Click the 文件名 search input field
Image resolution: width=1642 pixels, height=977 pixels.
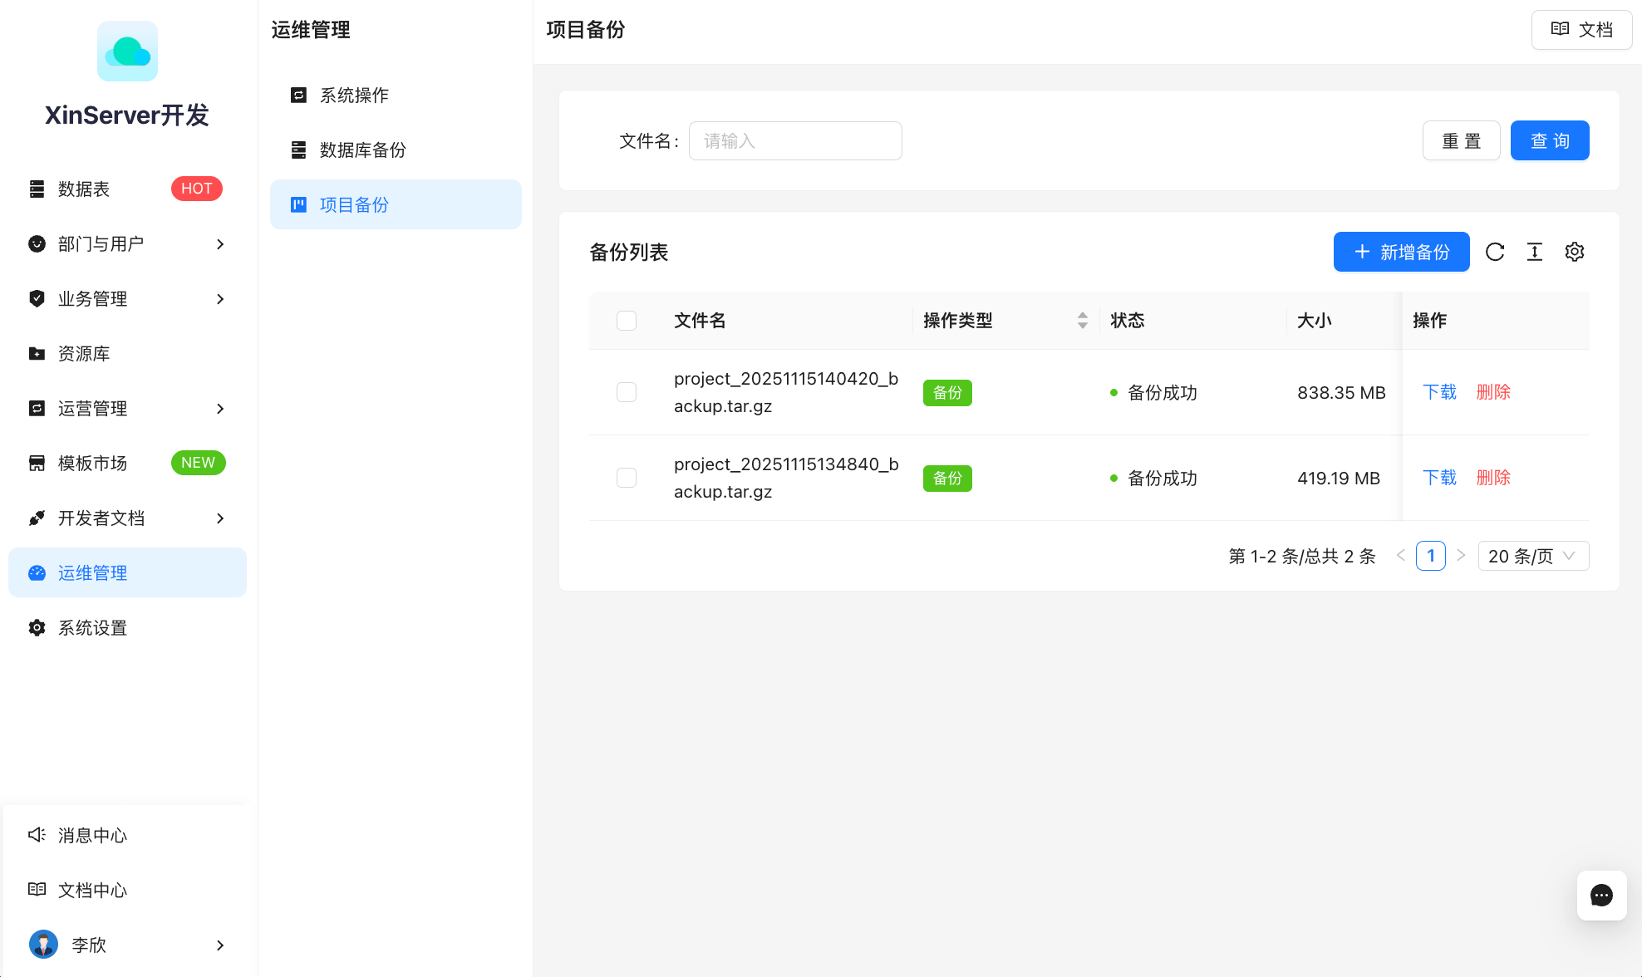(794, 140)
